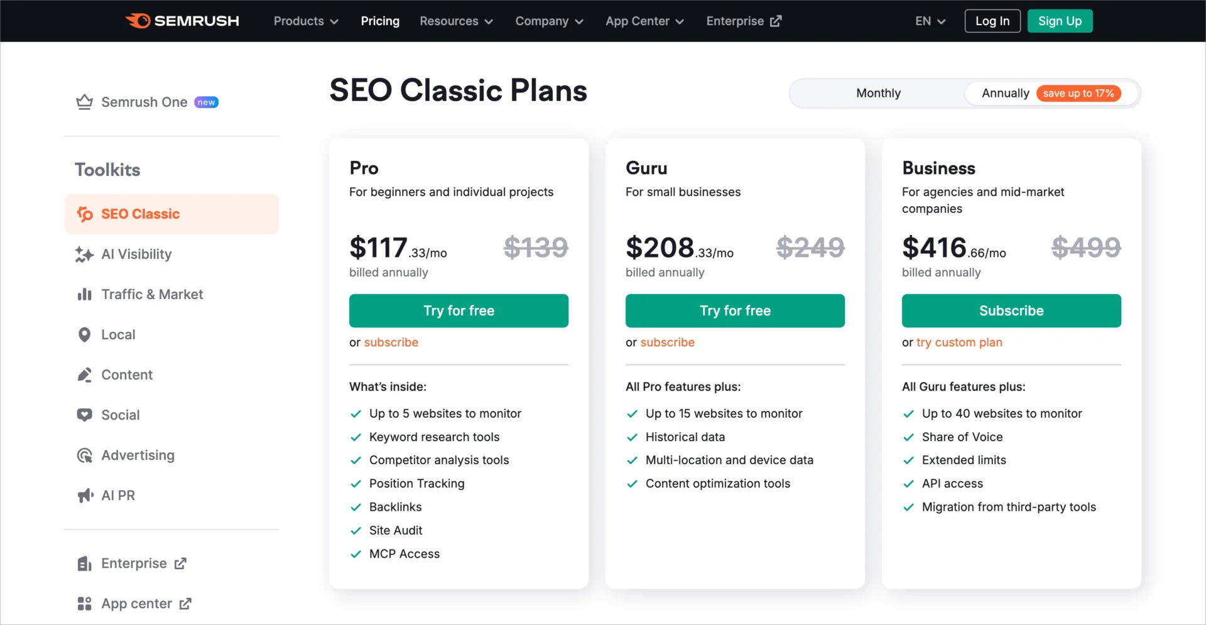Go to the Pricing menu item

coord(379,21)
